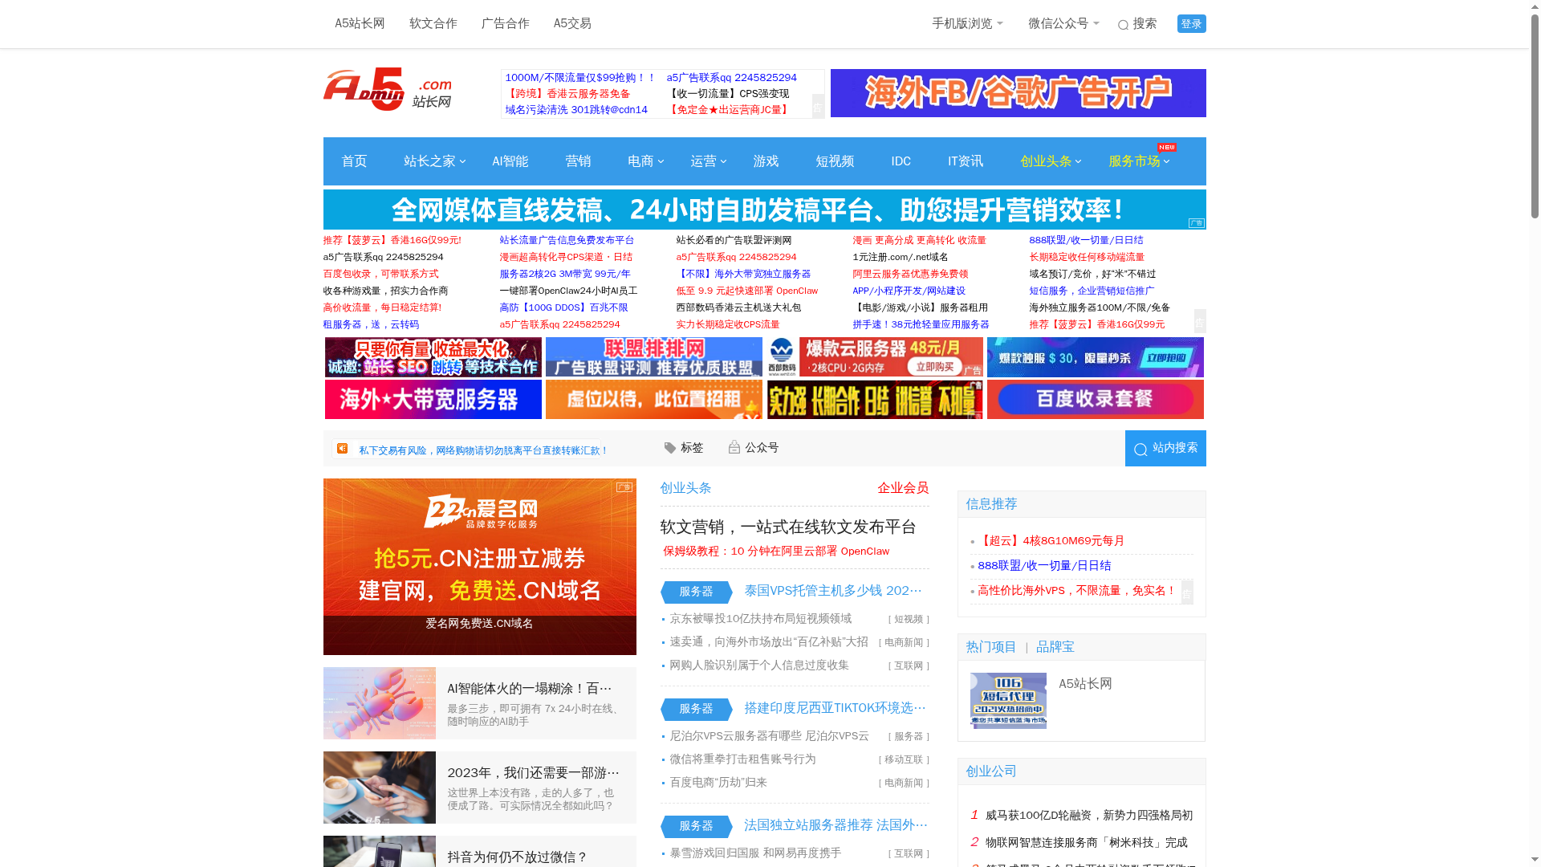The height and width of the screenshot is (867, 1541).
Task: Open the 短视频 navigation item
Action: point(835,161)
